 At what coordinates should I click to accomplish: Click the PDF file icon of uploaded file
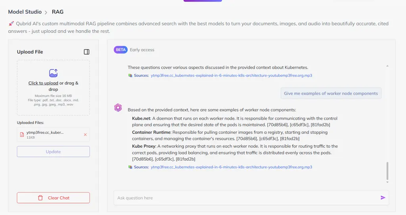22,135
